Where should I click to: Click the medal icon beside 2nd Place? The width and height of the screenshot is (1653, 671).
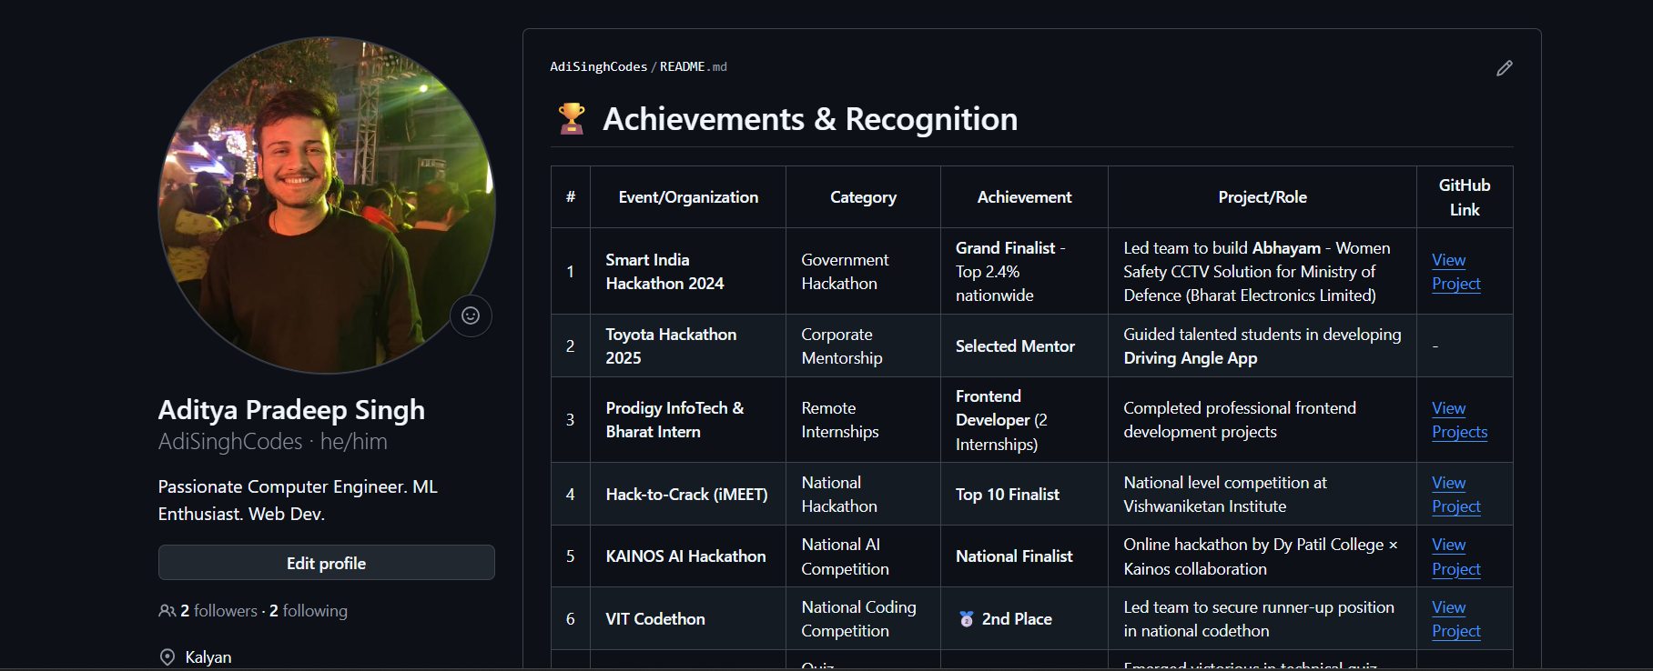[966, 619]
